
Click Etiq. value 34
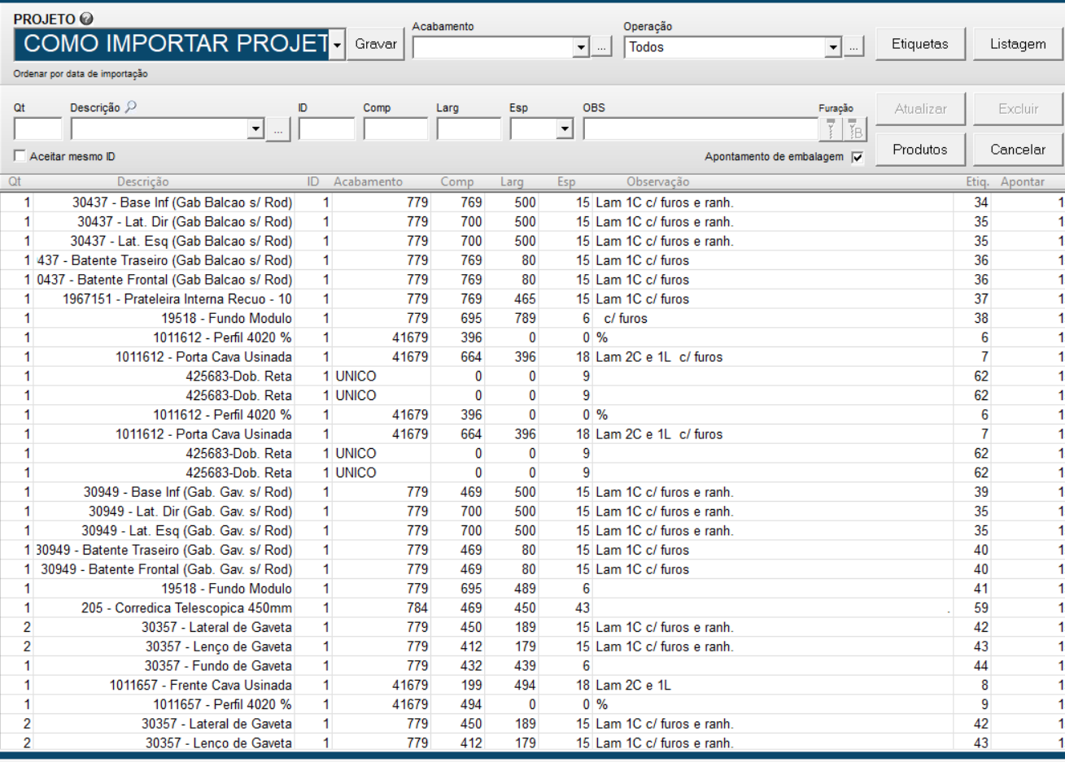pyautogui.click(x=981, y=202)
